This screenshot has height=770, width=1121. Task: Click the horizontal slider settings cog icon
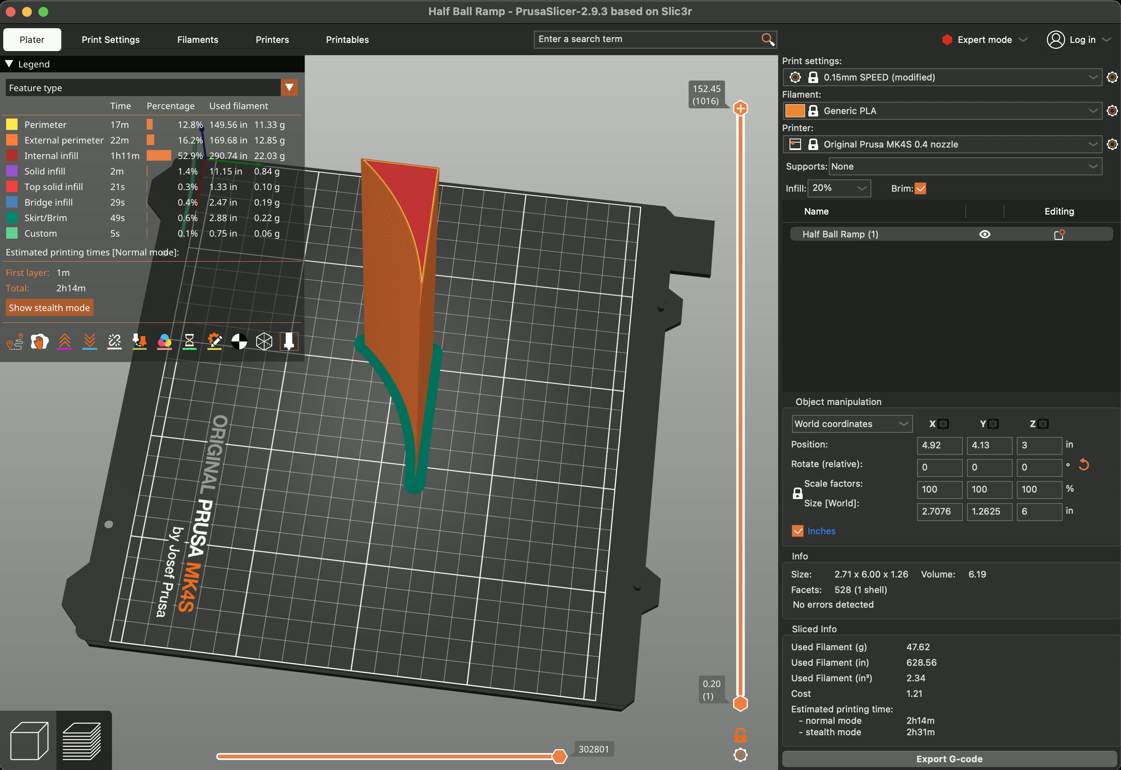740,754
